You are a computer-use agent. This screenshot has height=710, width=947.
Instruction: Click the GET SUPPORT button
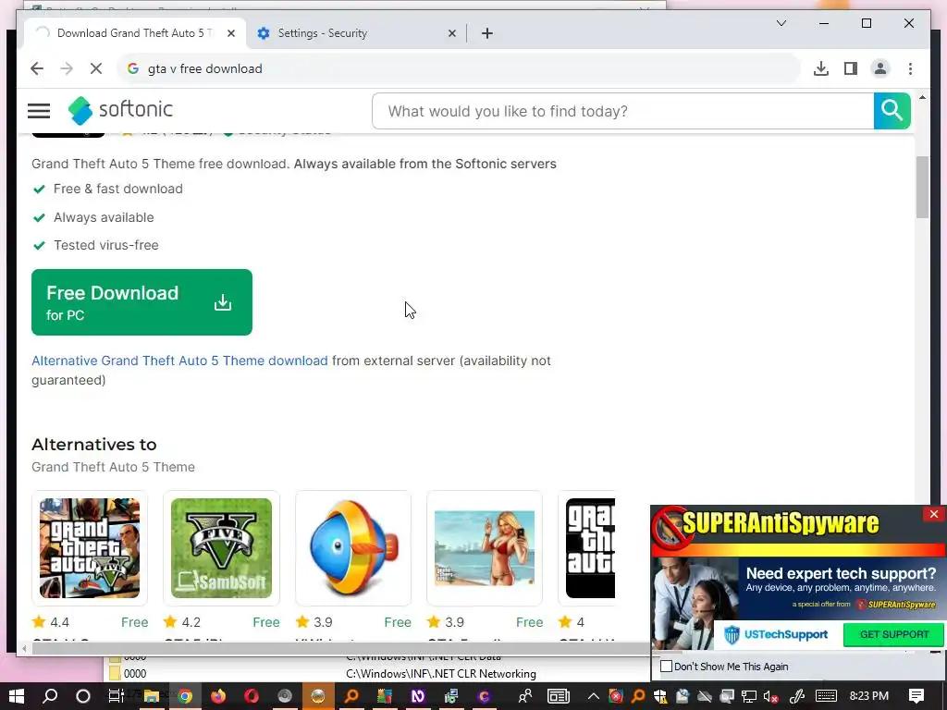click(x=894, y=634)
